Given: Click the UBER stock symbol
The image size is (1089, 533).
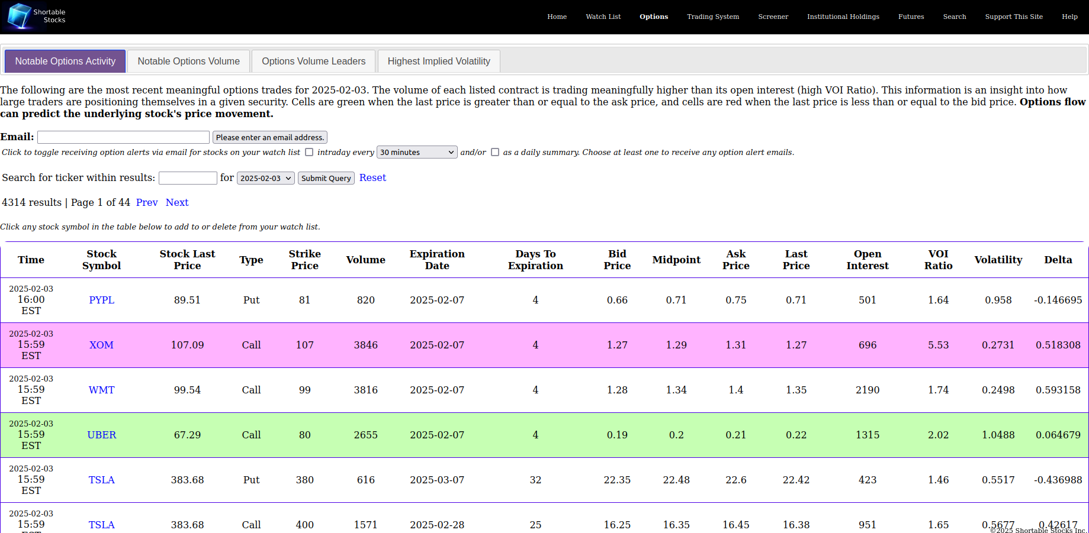Looking at the screenshot, I should (101, 435).
